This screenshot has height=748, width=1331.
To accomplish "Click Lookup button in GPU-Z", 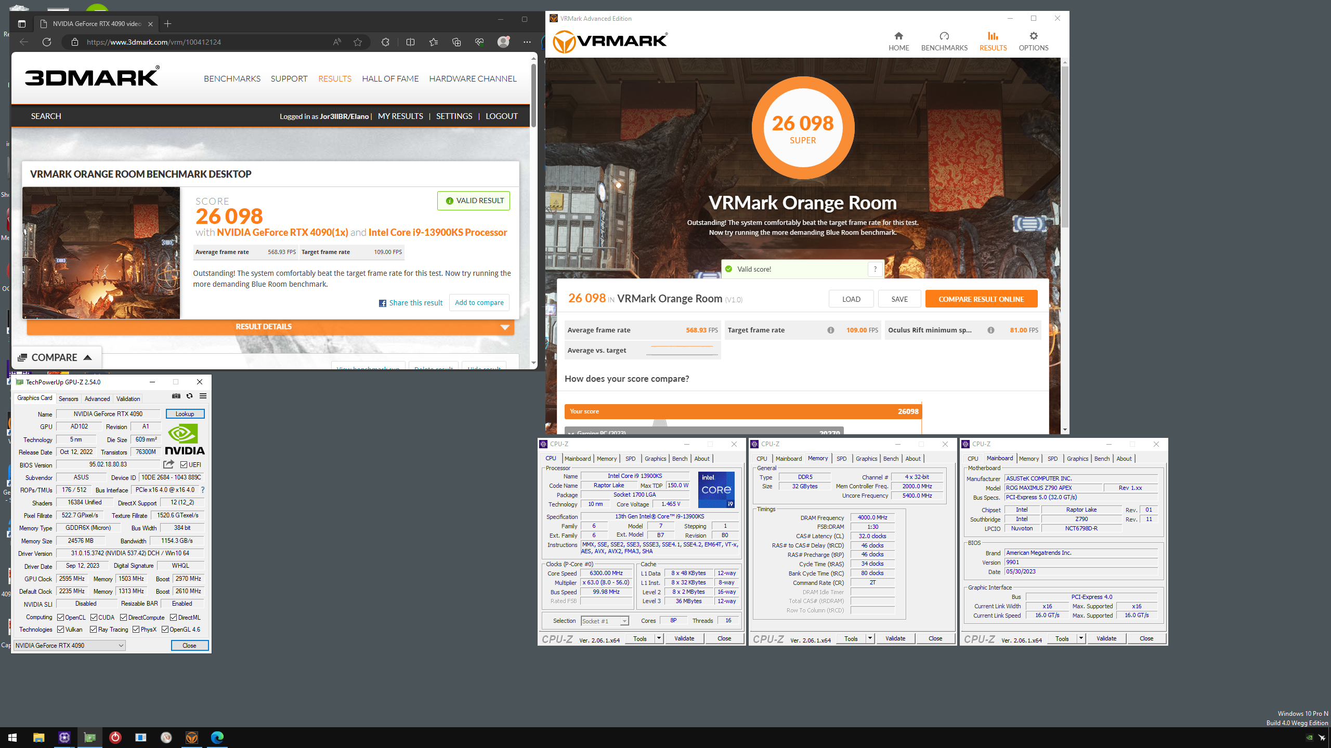I will point(185,414).
